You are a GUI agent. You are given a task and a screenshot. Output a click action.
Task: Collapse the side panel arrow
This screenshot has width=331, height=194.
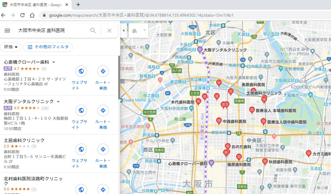(124, 31)
